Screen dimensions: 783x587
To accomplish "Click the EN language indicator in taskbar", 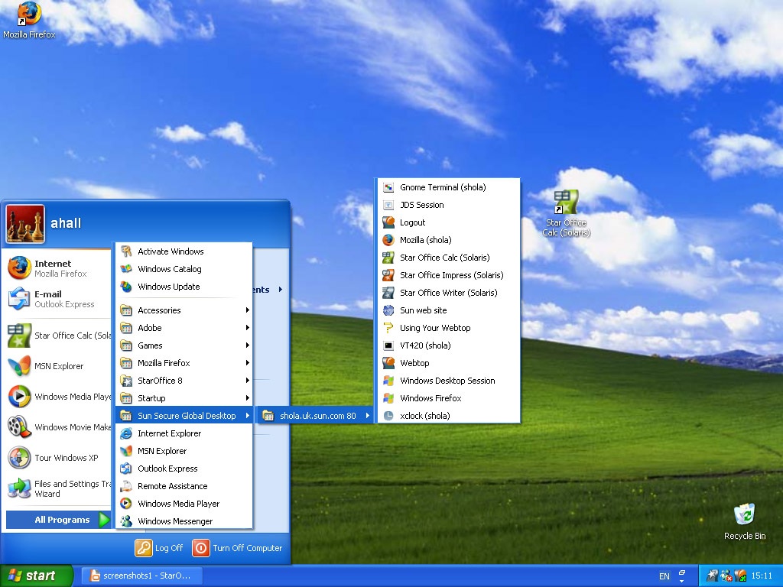I will (x=664, y=576).
